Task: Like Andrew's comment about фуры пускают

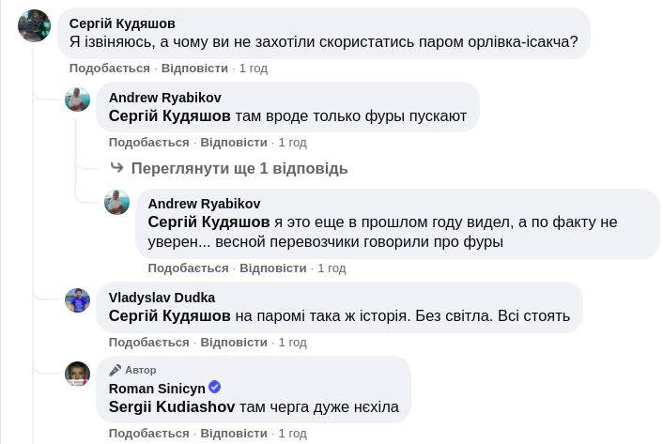Action: pyautogui.click(x=148, y=143)
